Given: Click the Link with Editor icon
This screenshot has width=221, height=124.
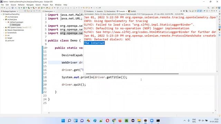Looking at the screenshot, I should coord(28,11).
